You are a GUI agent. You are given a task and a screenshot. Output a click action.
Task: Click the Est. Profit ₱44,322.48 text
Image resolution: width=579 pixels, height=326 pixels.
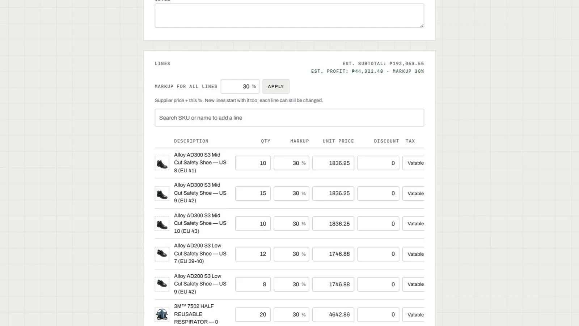[347, 71]
